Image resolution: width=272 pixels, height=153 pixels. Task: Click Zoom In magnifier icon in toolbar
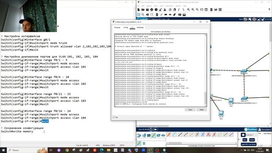(188, 10)
